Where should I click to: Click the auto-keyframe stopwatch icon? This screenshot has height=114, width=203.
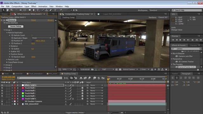pos(99,78)
